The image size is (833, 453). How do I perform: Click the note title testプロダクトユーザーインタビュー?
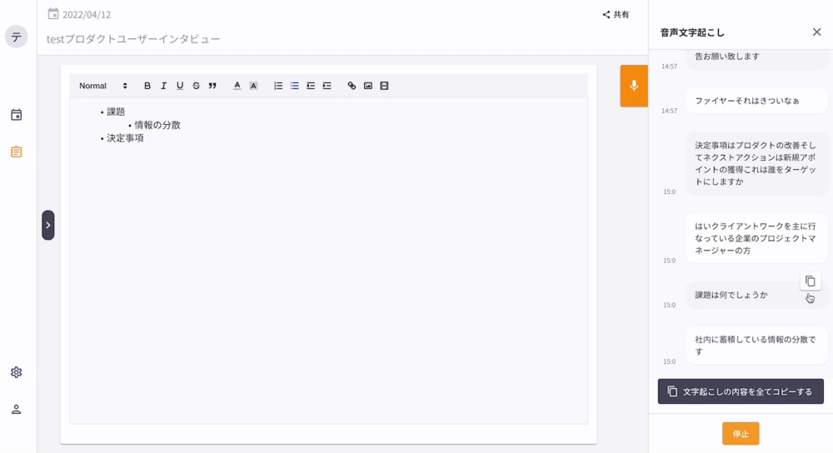(133, 39)
